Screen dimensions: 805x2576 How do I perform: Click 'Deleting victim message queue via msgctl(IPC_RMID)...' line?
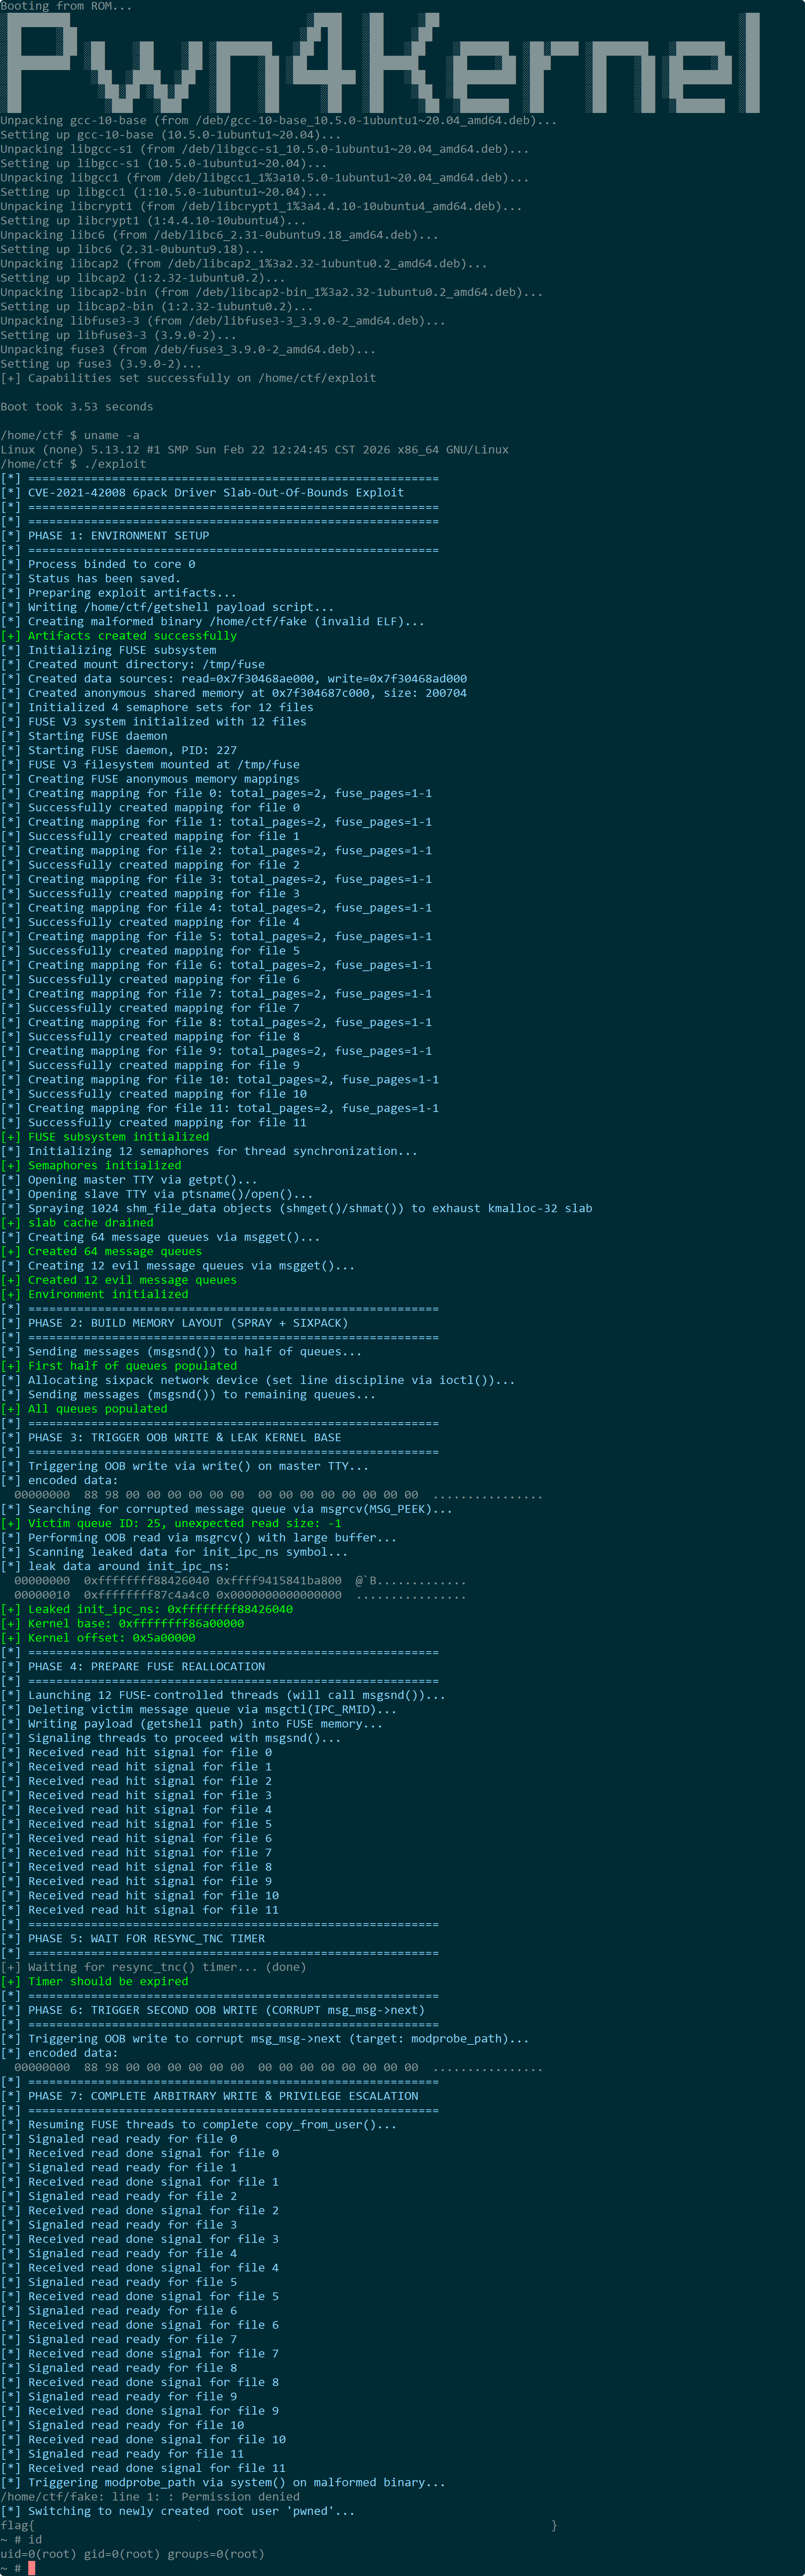click(x=198, y=1710)
